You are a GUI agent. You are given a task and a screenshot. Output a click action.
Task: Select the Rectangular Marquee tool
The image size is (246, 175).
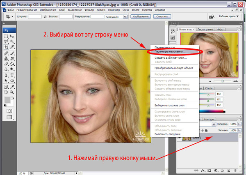coord(6,37)
